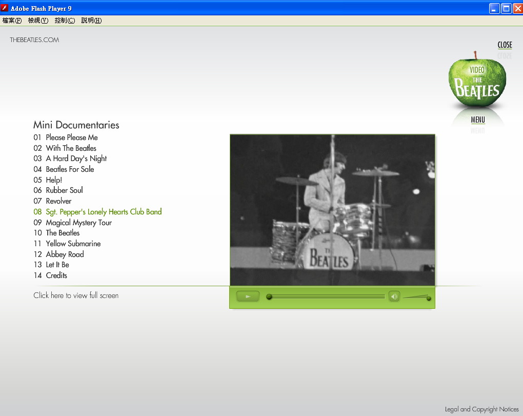Viewport: 523px width, 416px height.
Task: Play the 05 Help! documentary
Action: (48, 180)
